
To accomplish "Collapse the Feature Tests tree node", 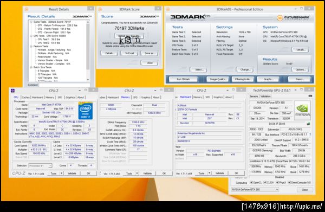I will [x=31, y=46].
